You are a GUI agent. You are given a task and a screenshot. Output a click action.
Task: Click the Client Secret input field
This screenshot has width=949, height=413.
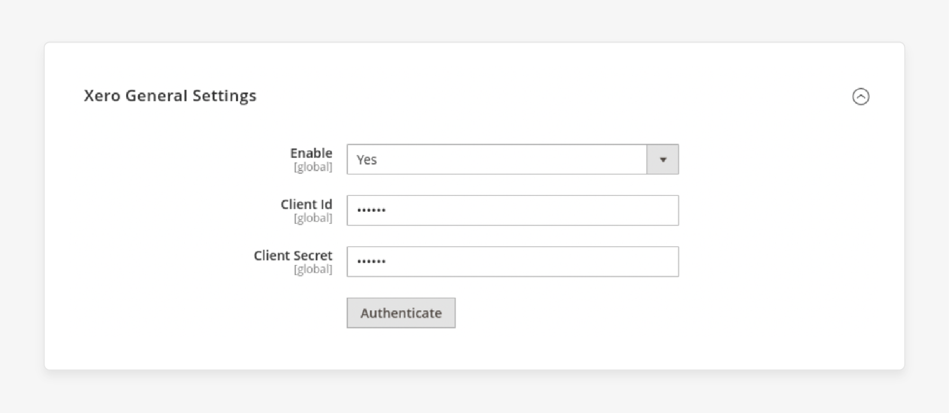click(x=513, y=262)
